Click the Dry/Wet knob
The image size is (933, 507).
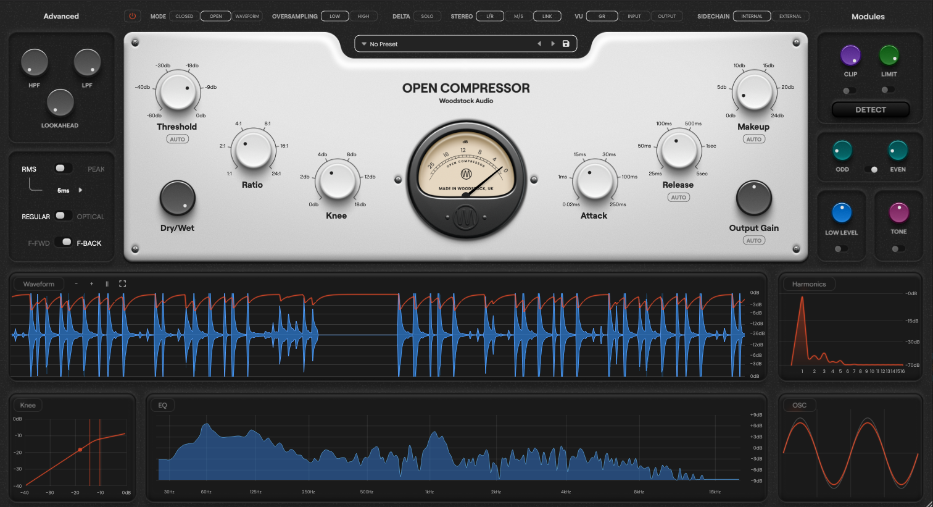pos(177,198)
